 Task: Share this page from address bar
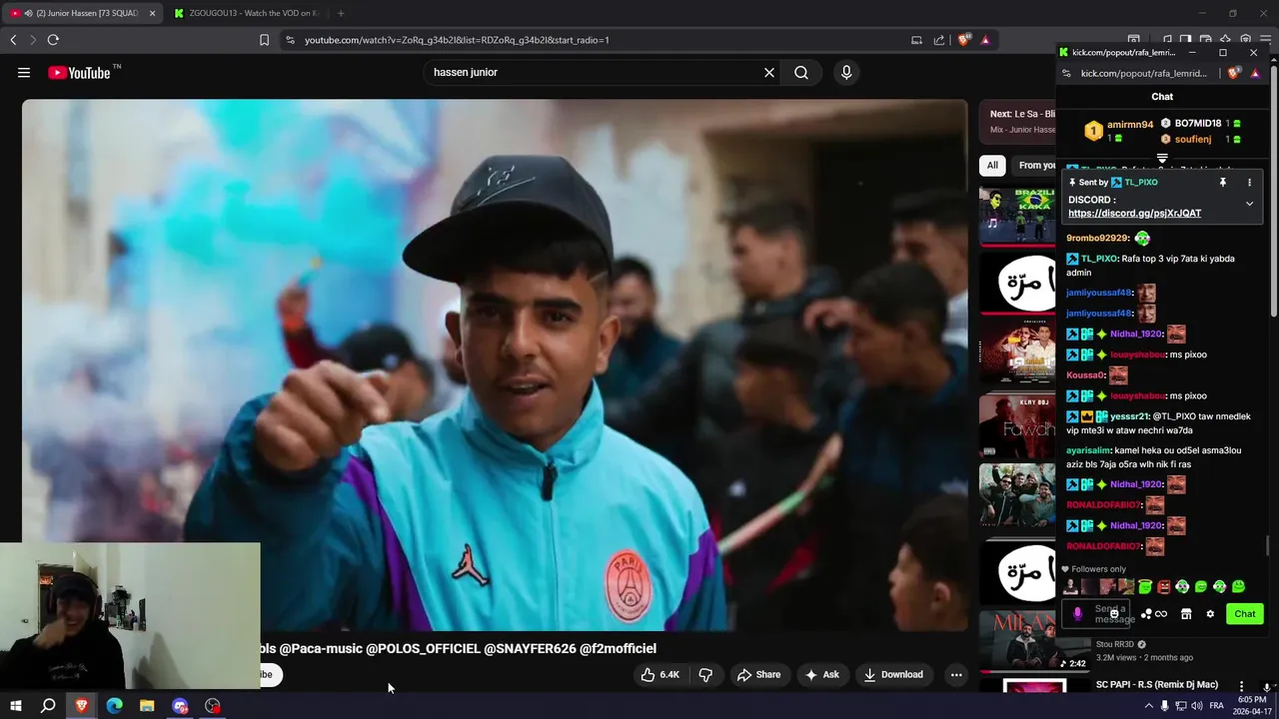coord(939,40)
